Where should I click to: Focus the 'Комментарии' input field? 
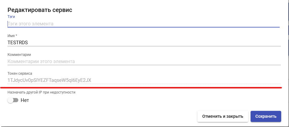pyautogui.click(x=144, y=61)
